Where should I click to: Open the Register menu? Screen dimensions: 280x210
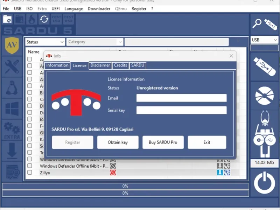[139, 8]
